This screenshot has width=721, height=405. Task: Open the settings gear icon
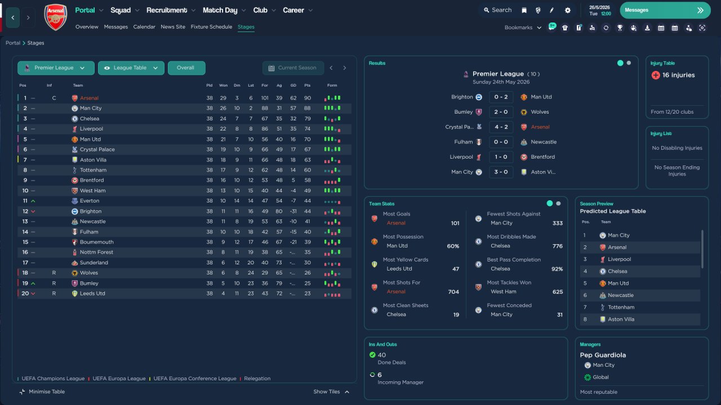(567, 10)
